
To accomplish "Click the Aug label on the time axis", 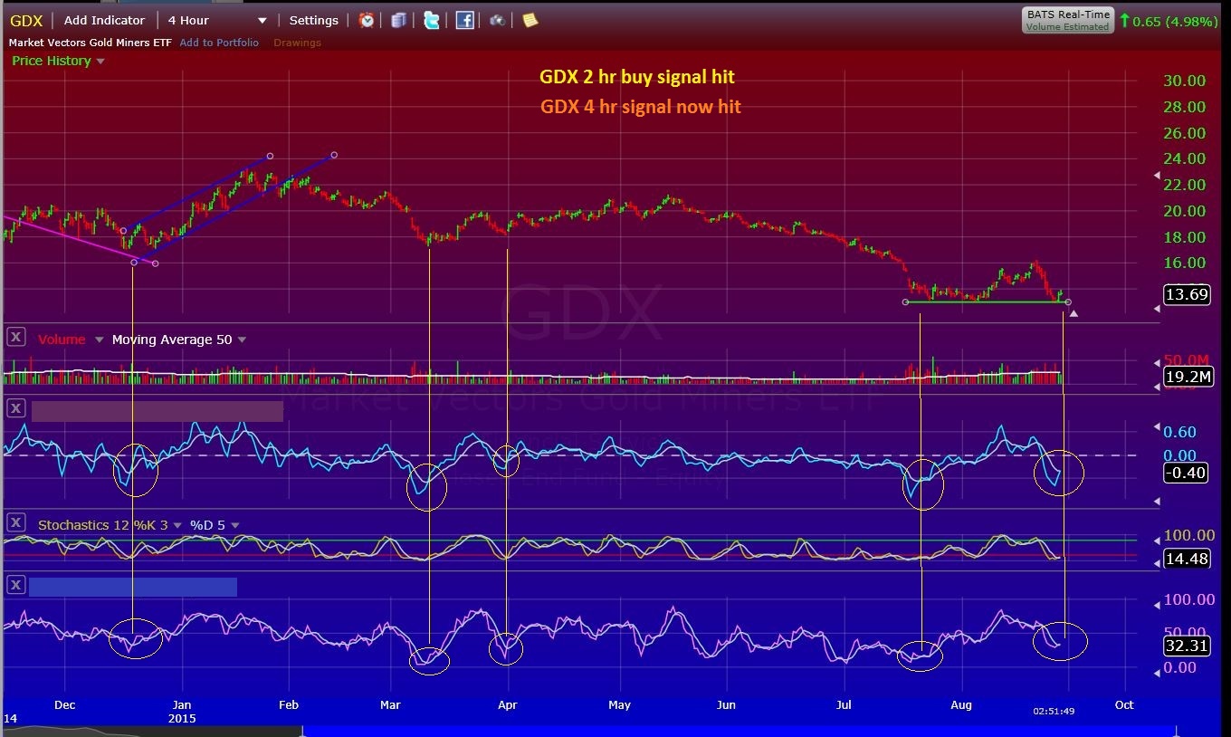I will [961, 703].
